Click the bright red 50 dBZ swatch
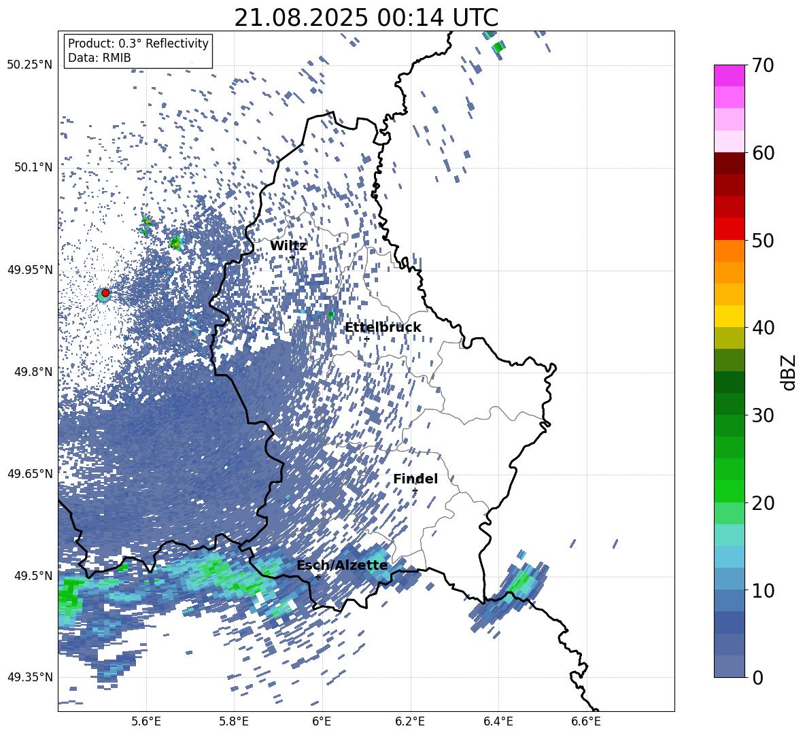This screenshot has height=735, width=805. click(729, 229)
